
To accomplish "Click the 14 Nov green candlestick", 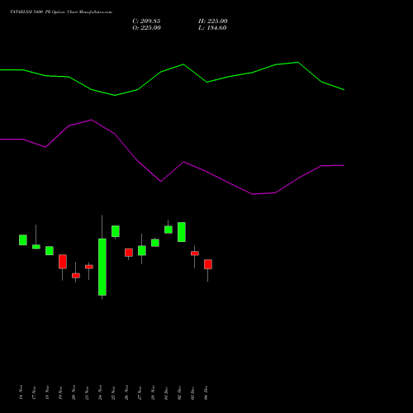I will [x=23, y=240].
